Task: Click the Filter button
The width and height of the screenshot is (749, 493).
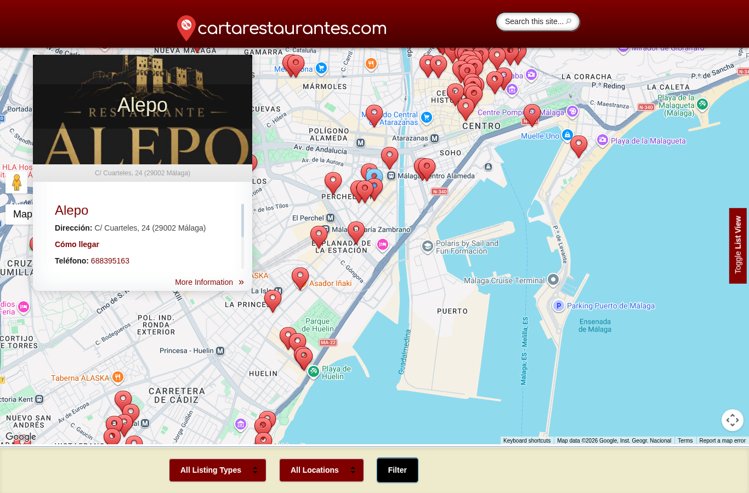Action: click(398, 470)
